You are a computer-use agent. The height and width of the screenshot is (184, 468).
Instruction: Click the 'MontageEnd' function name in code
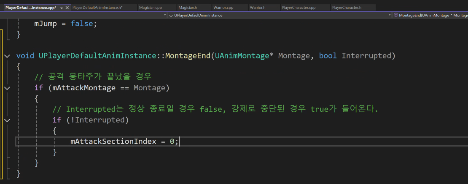[188, 55]
